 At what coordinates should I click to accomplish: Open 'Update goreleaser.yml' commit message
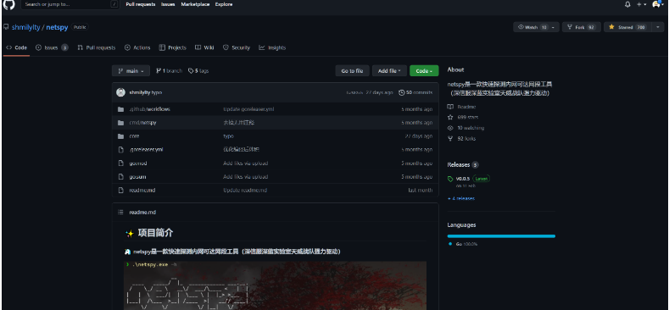(248, 109)
